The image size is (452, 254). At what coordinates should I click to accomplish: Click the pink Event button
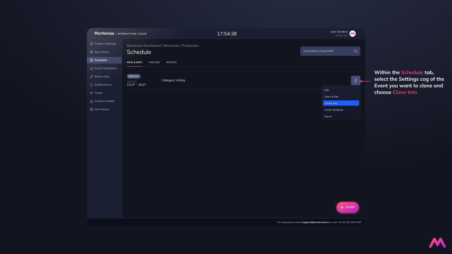coord(348,207)
